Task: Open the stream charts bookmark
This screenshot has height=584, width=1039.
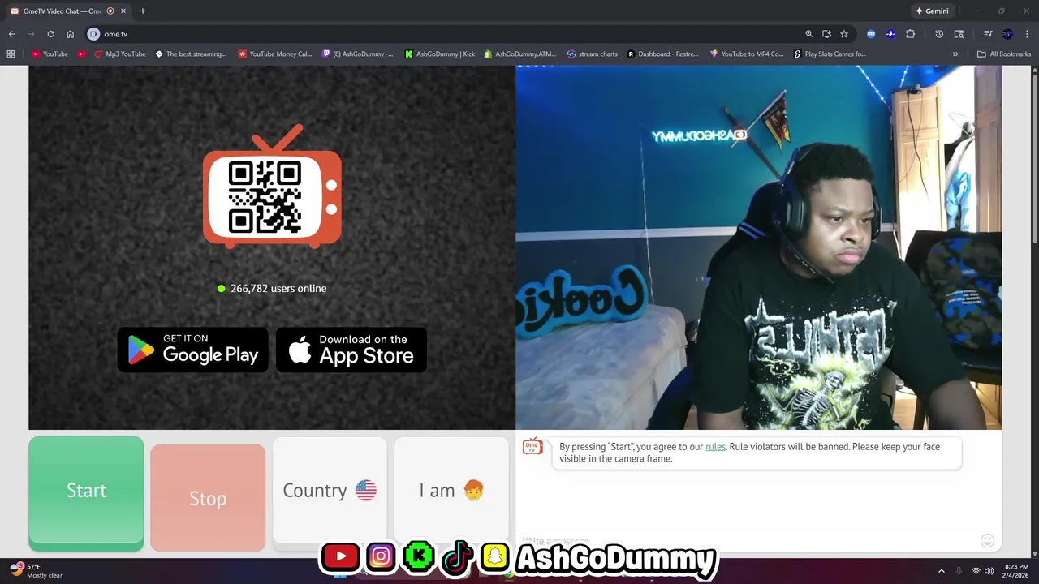Action: tap(593, 54)
